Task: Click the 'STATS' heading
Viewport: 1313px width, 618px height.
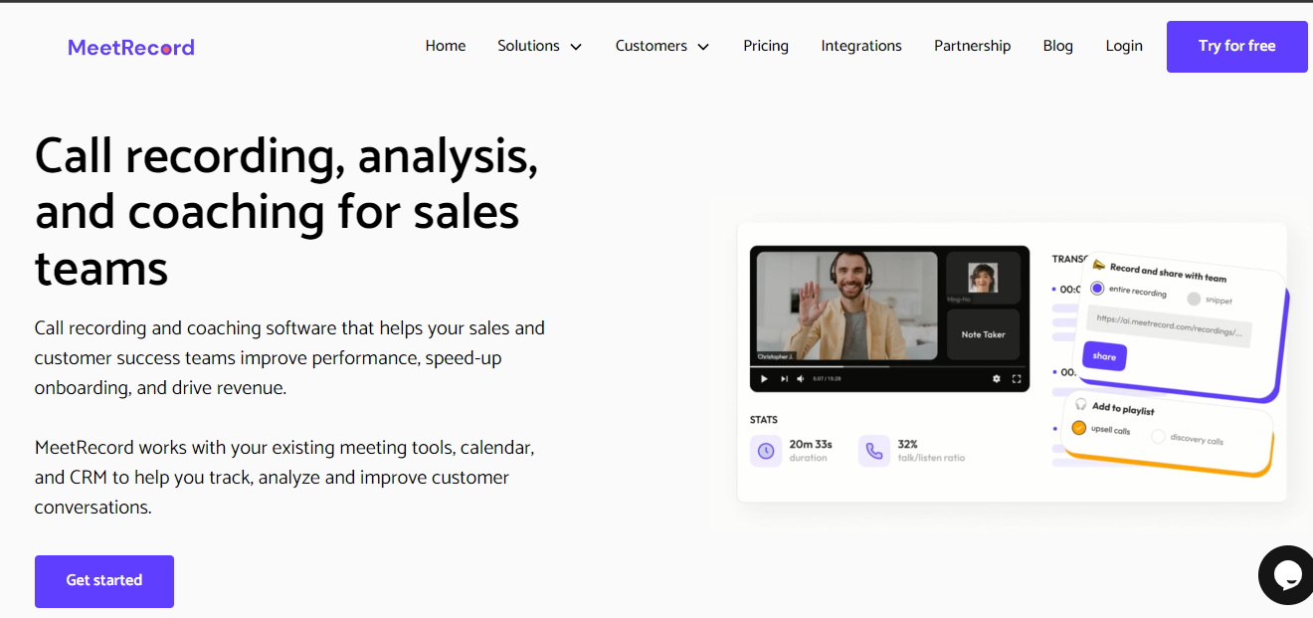Action: pyautogui.click(x=764, y=420)
